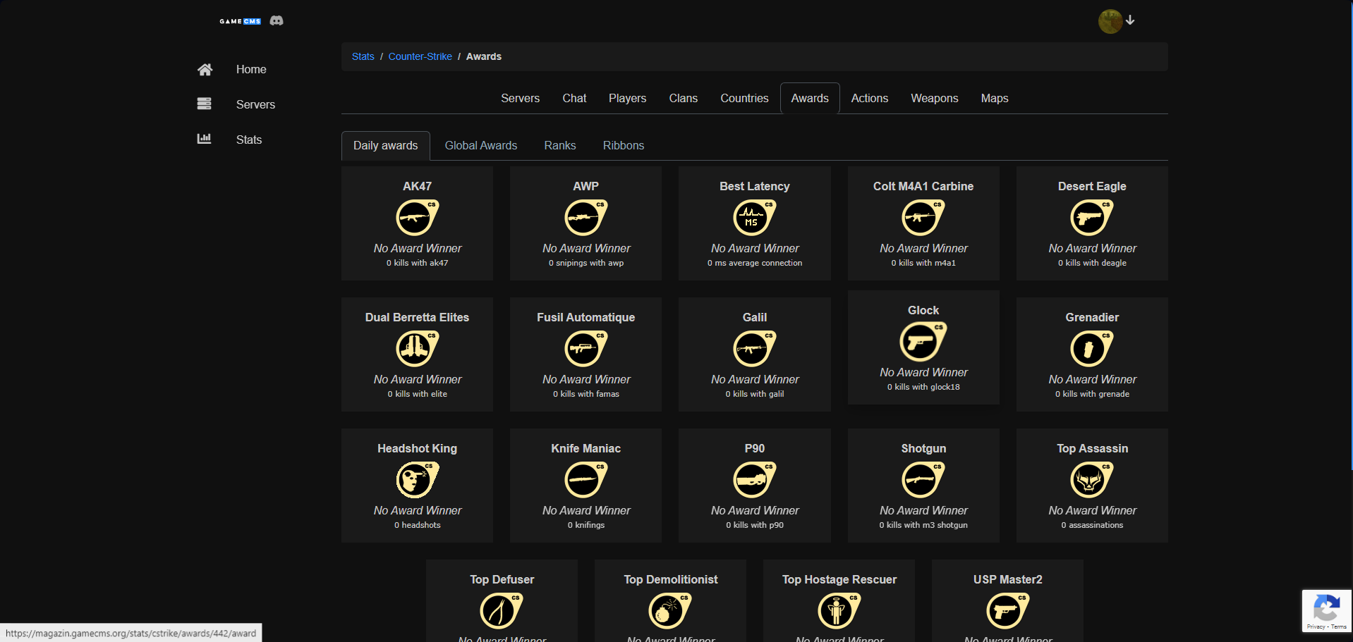Click the Best Latency MS badge icon
Image resolution: width=1353 pixels, height=642 pixels.
754,217
